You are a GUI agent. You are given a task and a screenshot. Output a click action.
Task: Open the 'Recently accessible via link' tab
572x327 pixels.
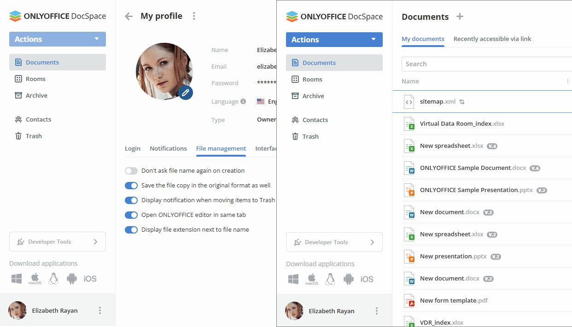(492, 39)
